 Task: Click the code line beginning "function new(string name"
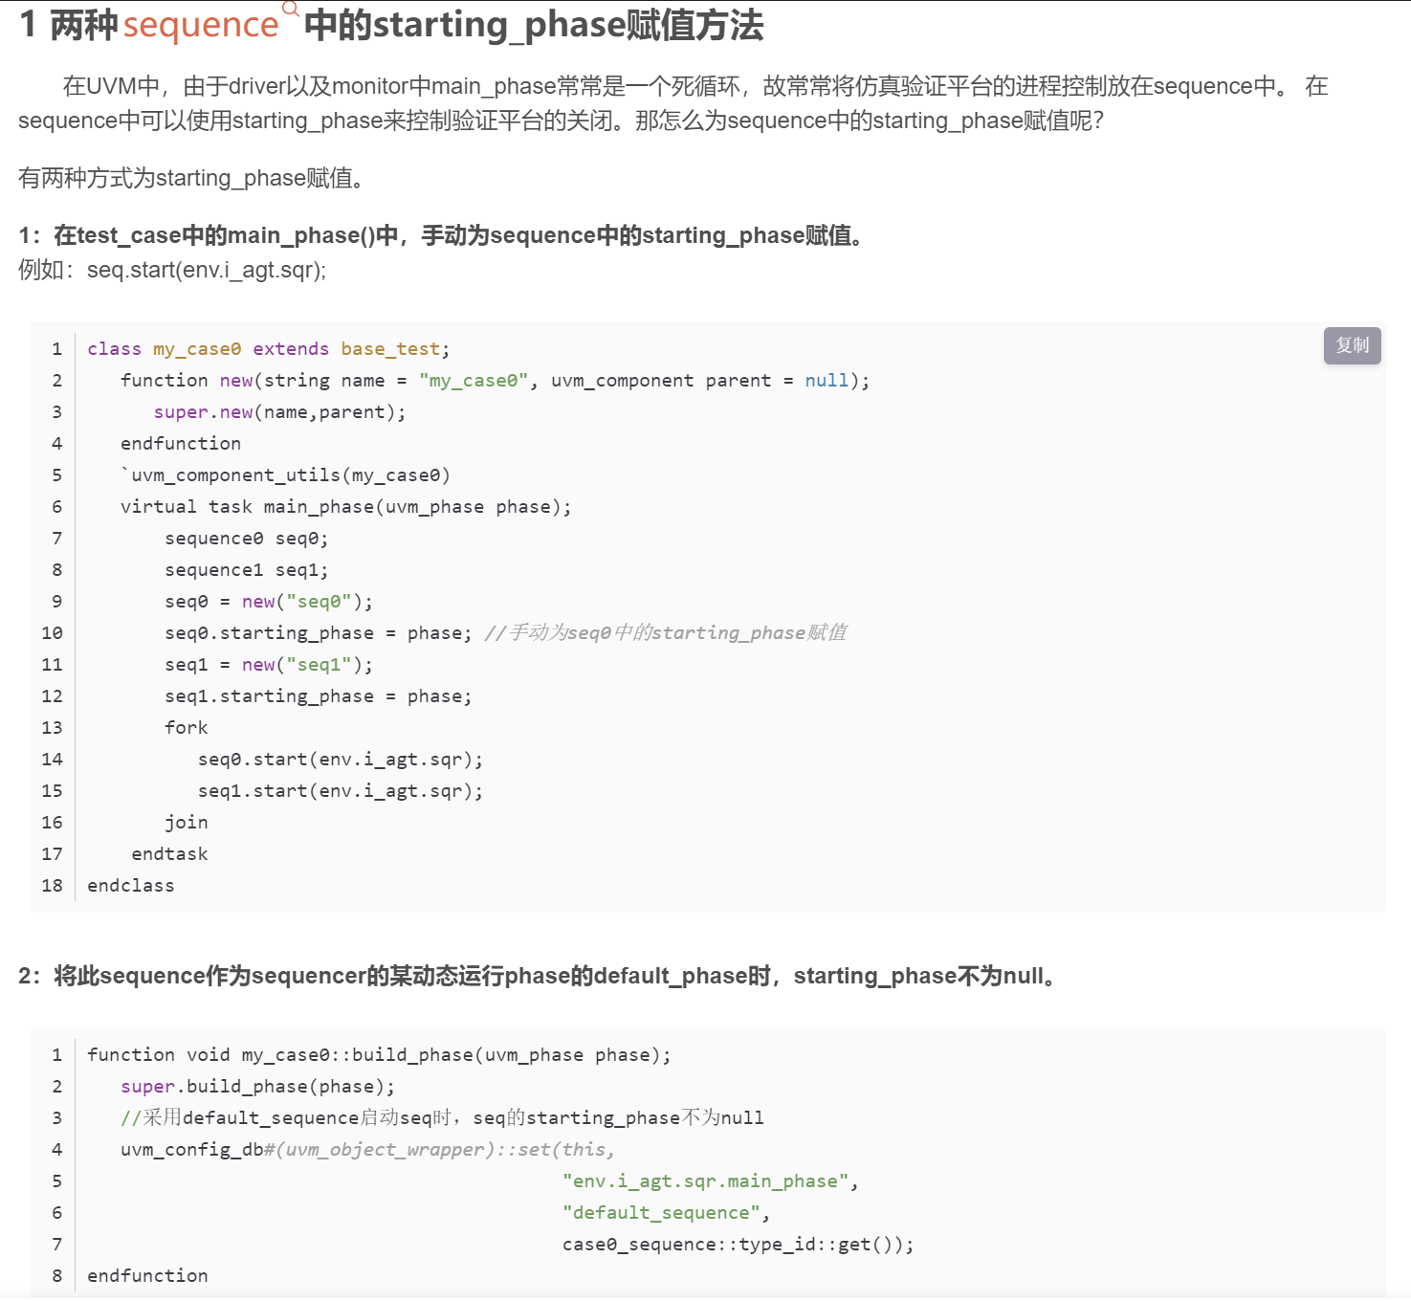(x=495, y=381)
